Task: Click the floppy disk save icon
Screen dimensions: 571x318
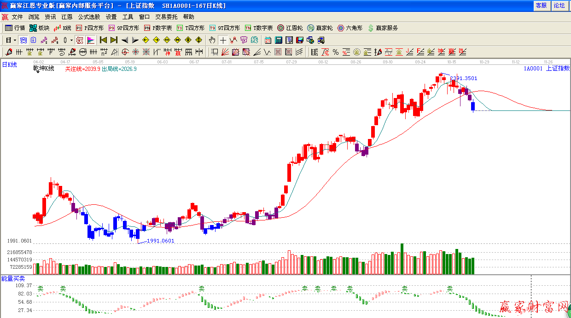Action: (299, 40)
